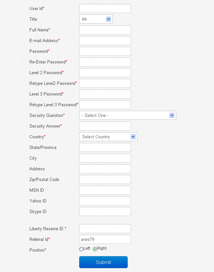Open the Title dropdown
The width and height of the screenshot is (214, 272).
point(96,19)
